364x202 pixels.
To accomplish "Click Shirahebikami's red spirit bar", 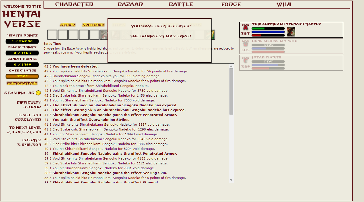I will (x=268, y=35).
